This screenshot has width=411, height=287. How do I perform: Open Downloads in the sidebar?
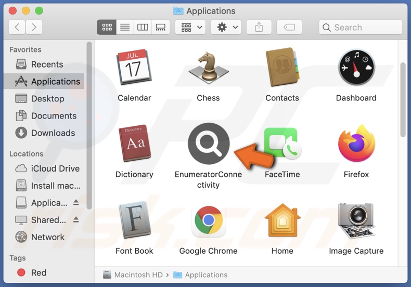44,133
